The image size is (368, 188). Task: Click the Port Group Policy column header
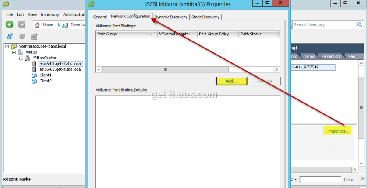[x=218, y=34]
